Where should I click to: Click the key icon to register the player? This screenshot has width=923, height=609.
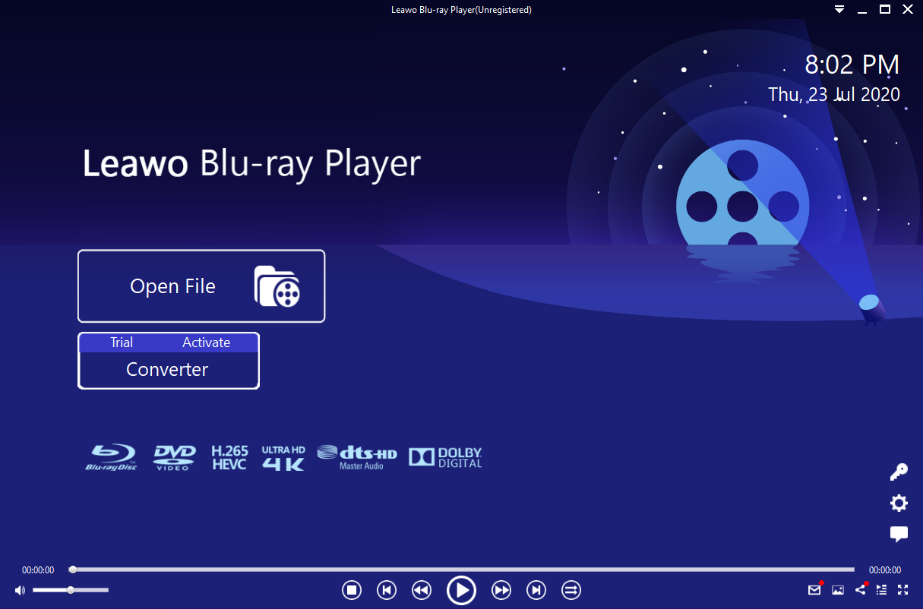click(899, 472)
